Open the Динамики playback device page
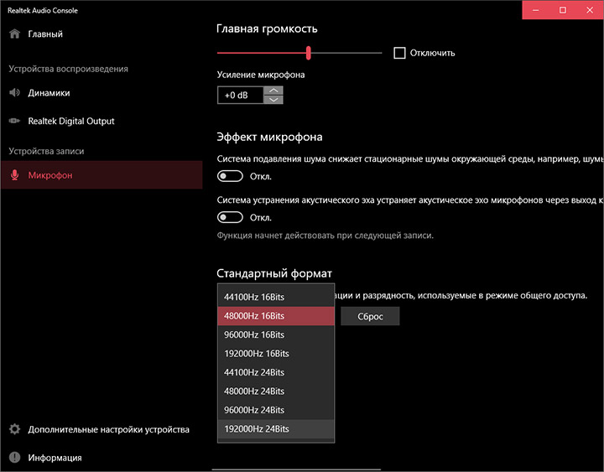 (x=49, y=93)
